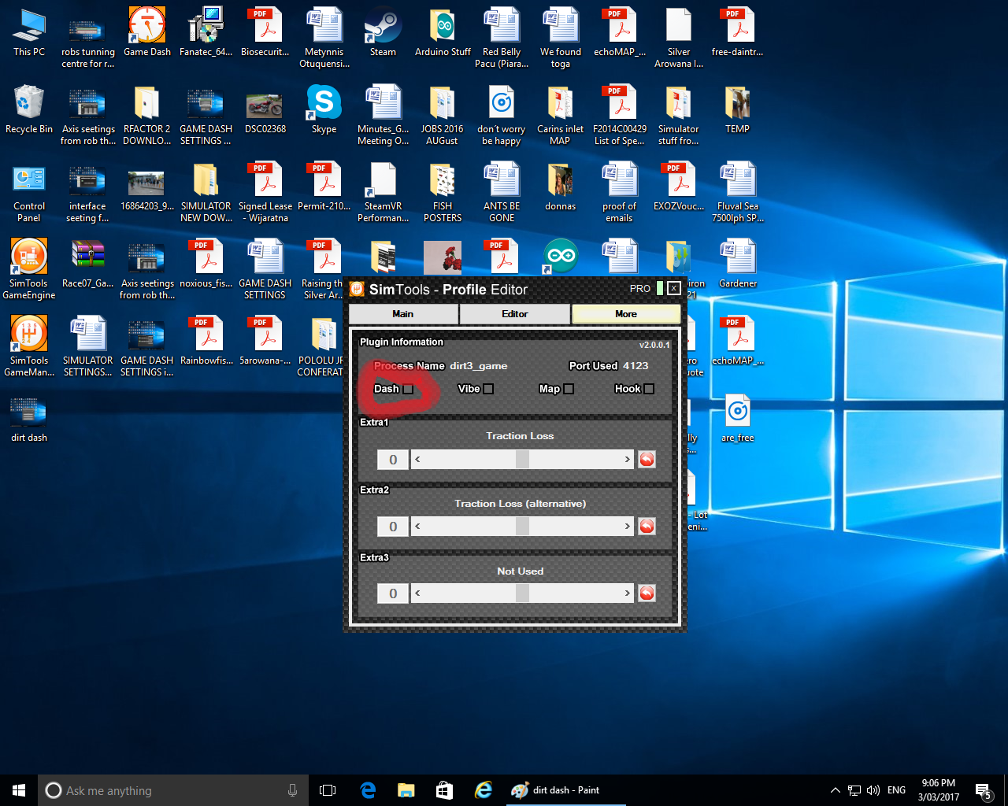The image size is (1008, 806).
Task: Open the Action Center notifications
Action: [983, 790]
